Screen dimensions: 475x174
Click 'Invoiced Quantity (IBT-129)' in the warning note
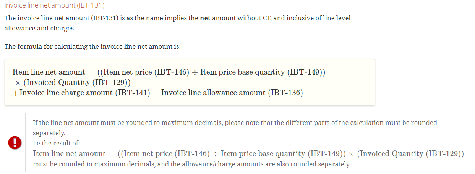pos(410,154)
